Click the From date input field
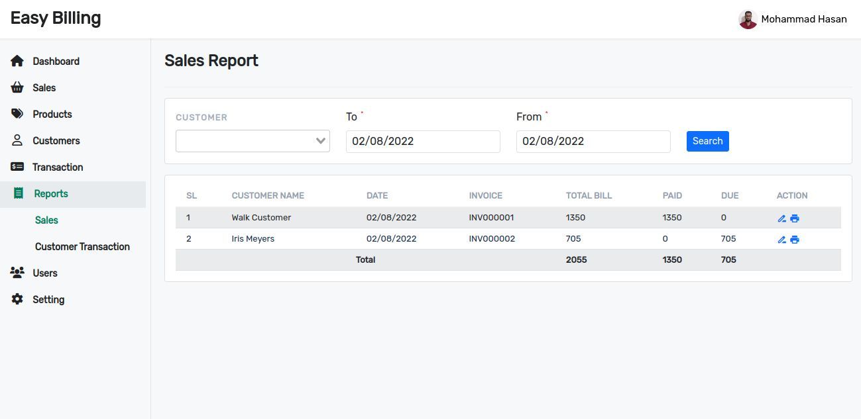 tap(593, 142)
